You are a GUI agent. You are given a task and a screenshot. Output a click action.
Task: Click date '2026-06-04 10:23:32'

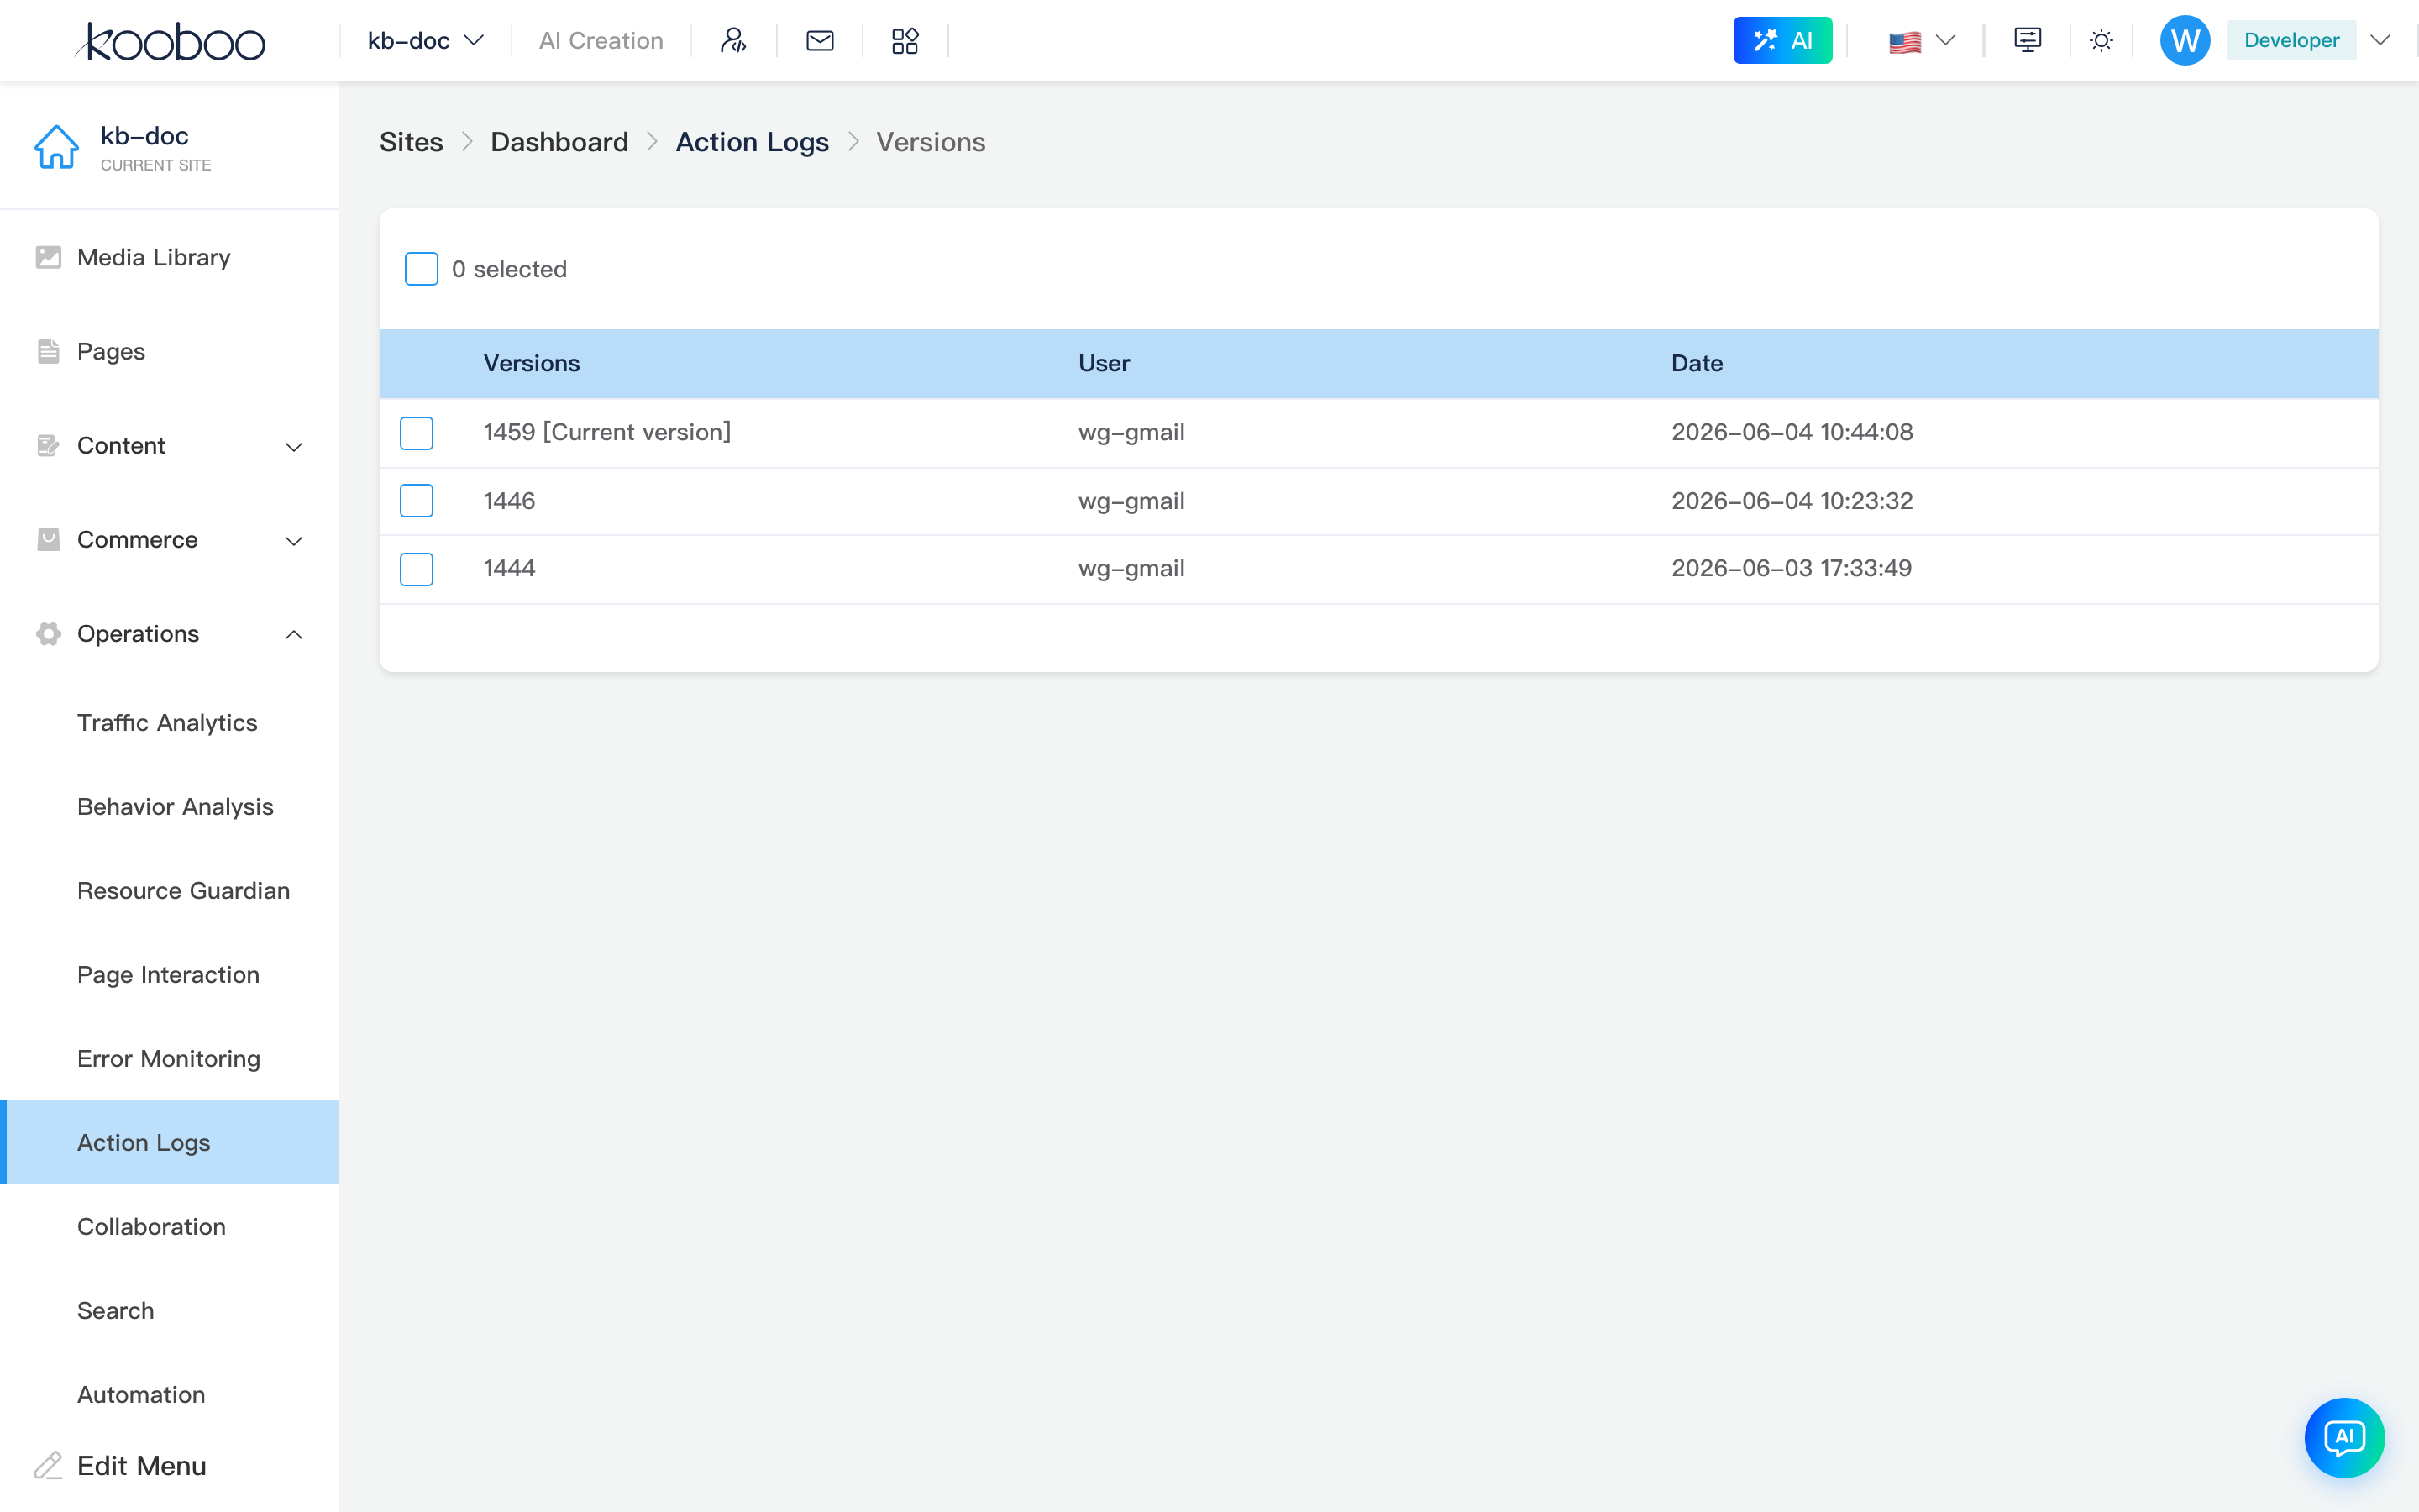[1792, 500]
